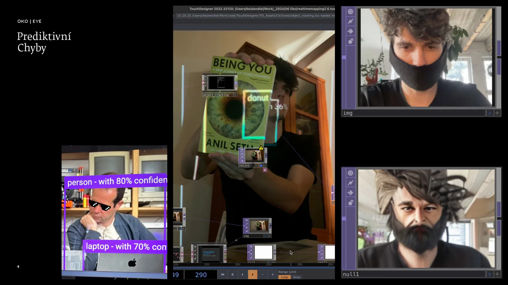508x285 pixels.
Task: Click lock flag on small img node
Action: coord(247,231)
